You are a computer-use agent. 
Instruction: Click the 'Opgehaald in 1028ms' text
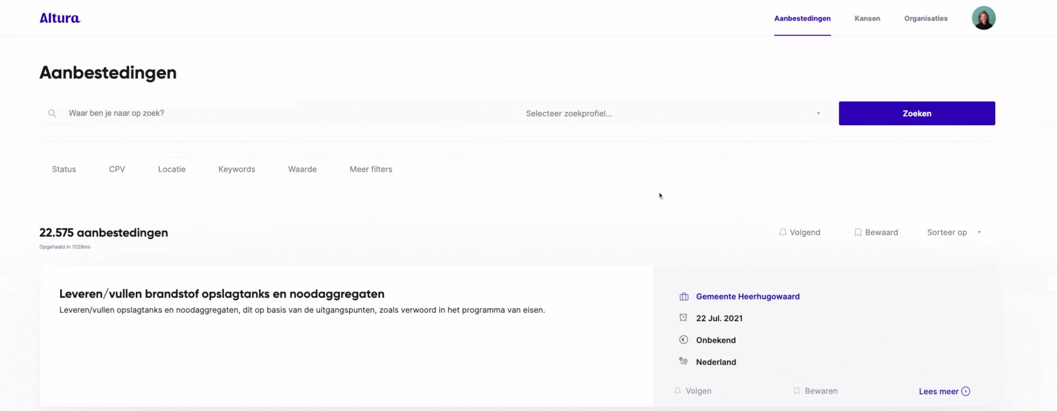65,247
